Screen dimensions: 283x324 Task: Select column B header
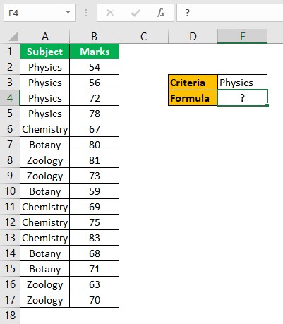tap(95, 37)
